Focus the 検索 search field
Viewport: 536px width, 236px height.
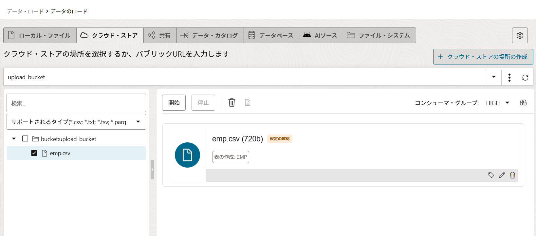point(76,103)
